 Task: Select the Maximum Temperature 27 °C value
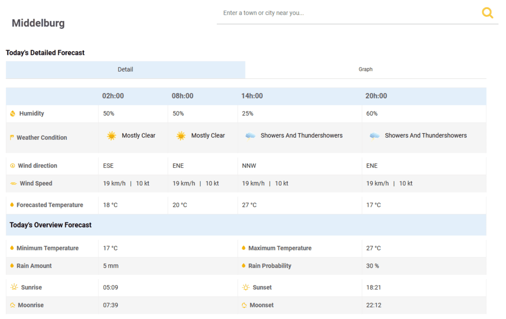pos(374,248)
